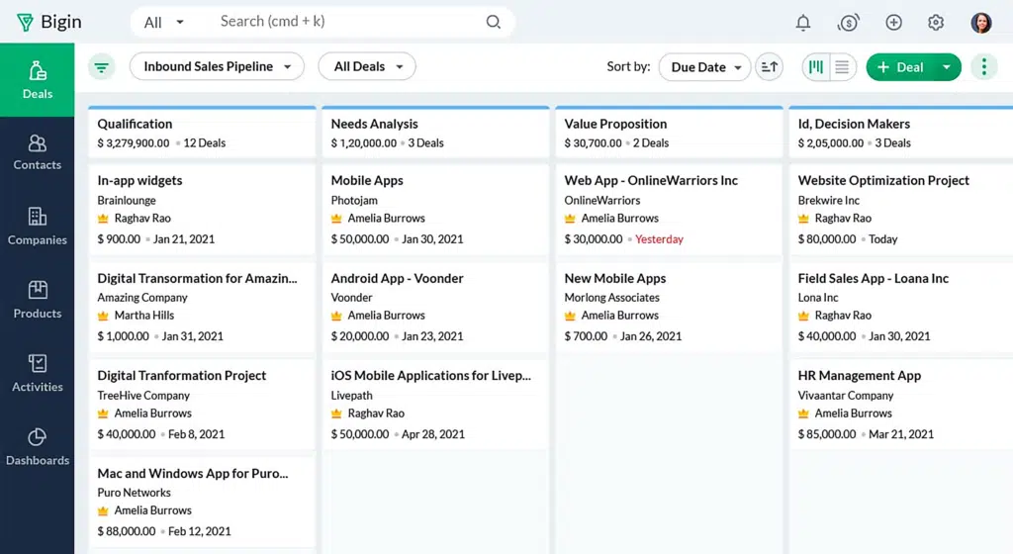Expand the Inbound Sales Pipeline dropdown

coord(217,66)
